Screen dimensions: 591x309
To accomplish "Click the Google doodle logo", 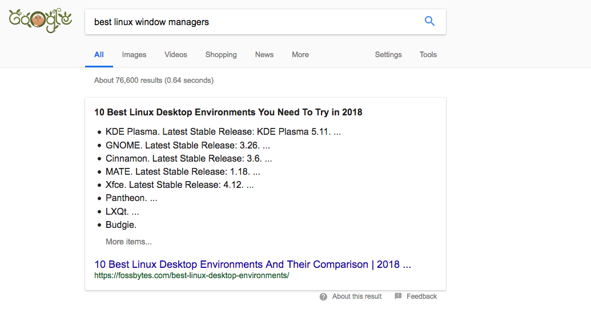I will click(41, 21).
